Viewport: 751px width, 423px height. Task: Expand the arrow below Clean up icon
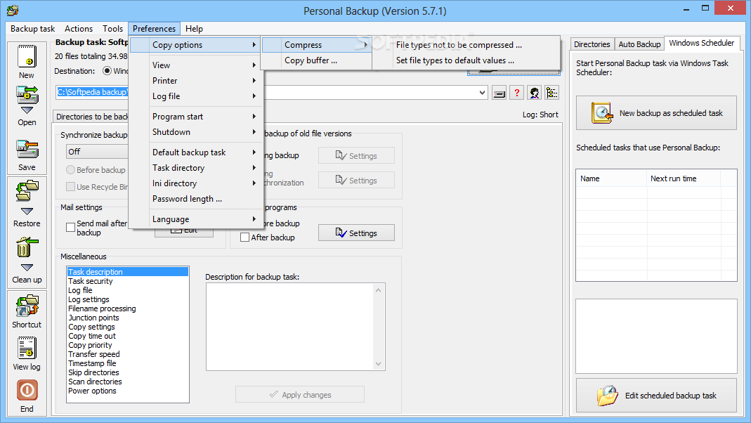click(27, 268)
